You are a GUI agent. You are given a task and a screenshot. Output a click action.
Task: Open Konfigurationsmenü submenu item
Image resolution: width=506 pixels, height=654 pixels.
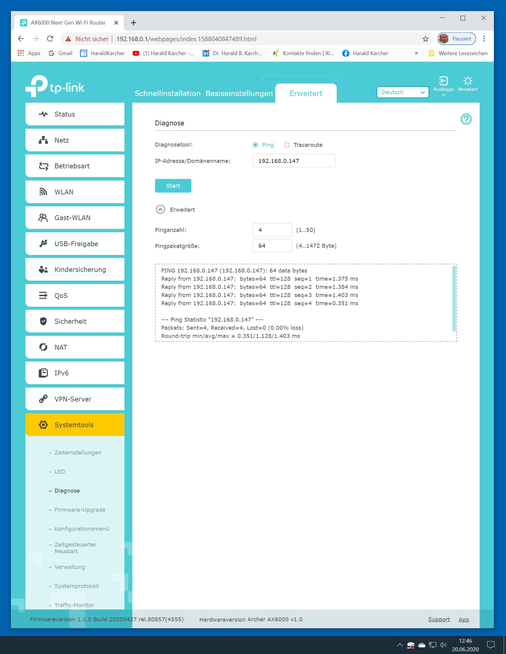coord(82,529)
